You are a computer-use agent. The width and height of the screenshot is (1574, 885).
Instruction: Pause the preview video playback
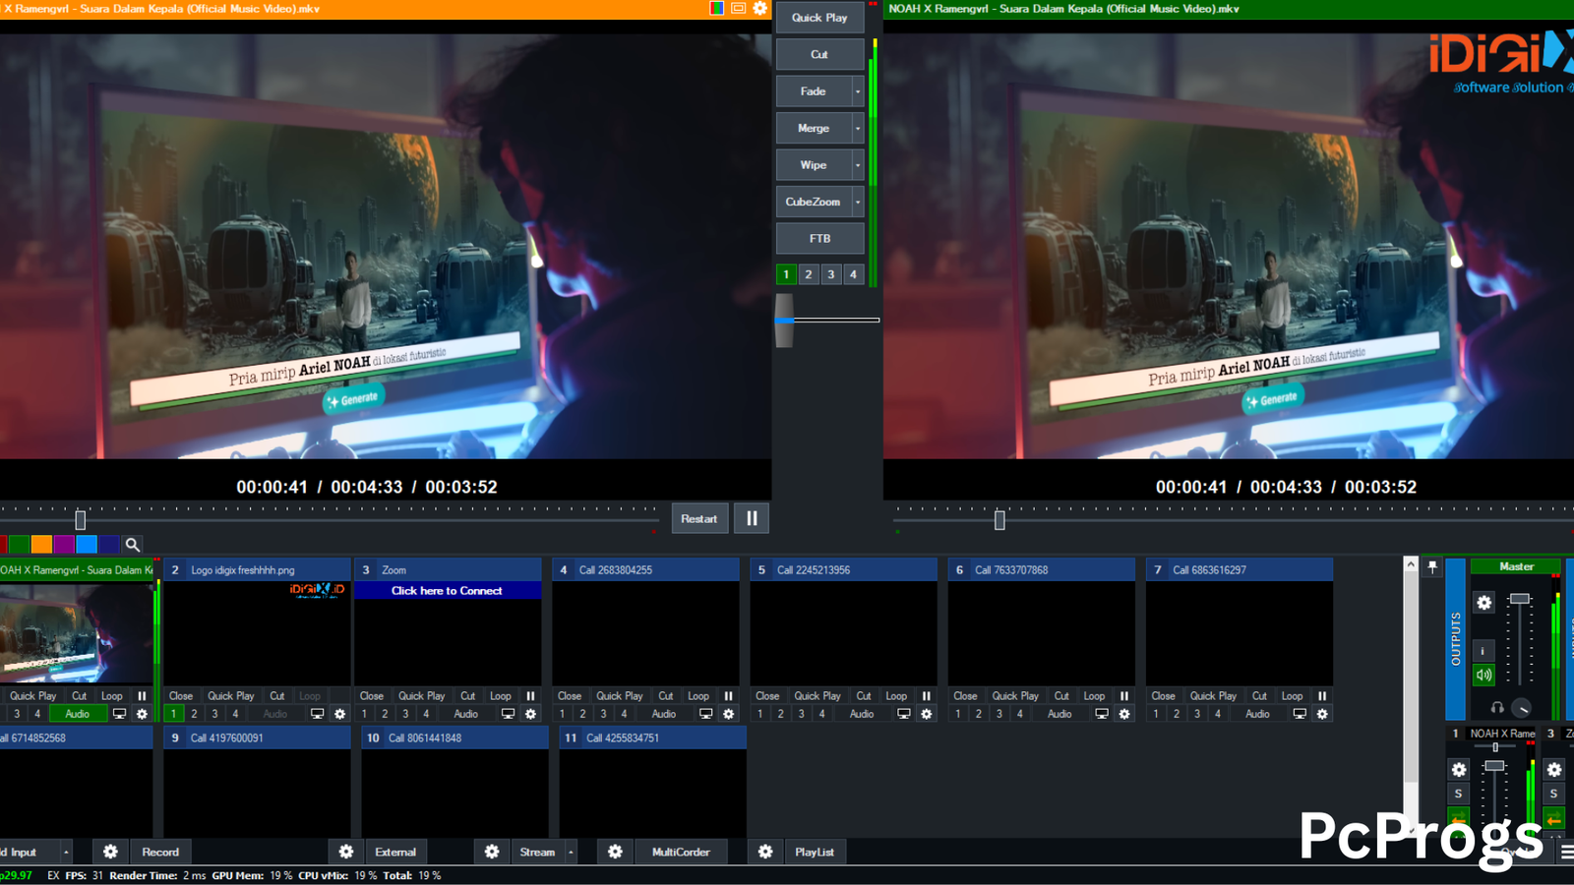pyautogui.click(x=752, y=518)
